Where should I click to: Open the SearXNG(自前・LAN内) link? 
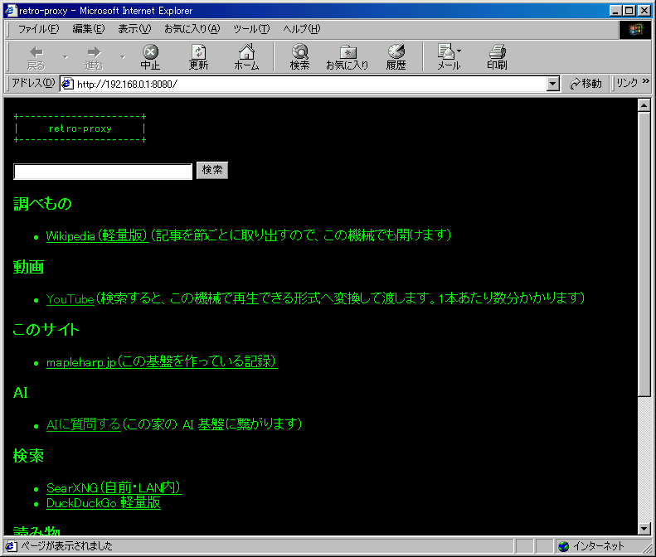click(114, 487)
